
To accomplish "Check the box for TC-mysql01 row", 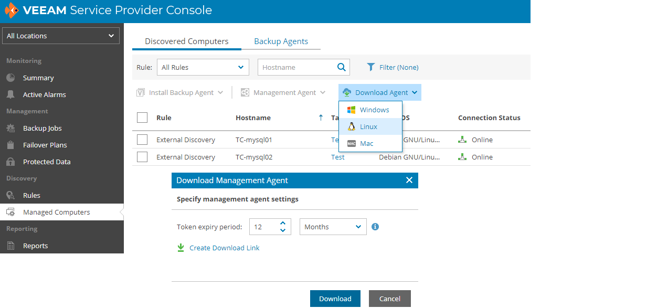I will pos(142,140).
